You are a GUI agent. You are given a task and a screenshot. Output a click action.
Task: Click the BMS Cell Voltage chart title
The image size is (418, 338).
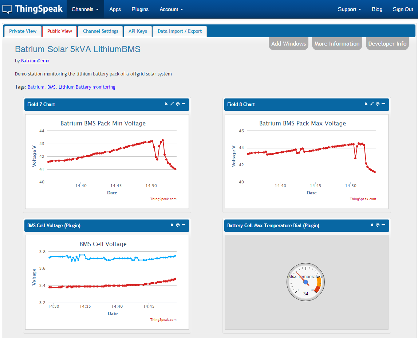[103, 244]
